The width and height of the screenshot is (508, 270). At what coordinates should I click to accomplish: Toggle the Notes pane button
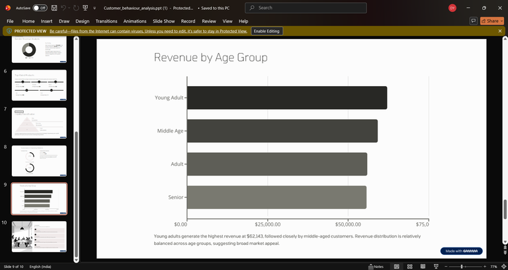[x=376, y=267]
